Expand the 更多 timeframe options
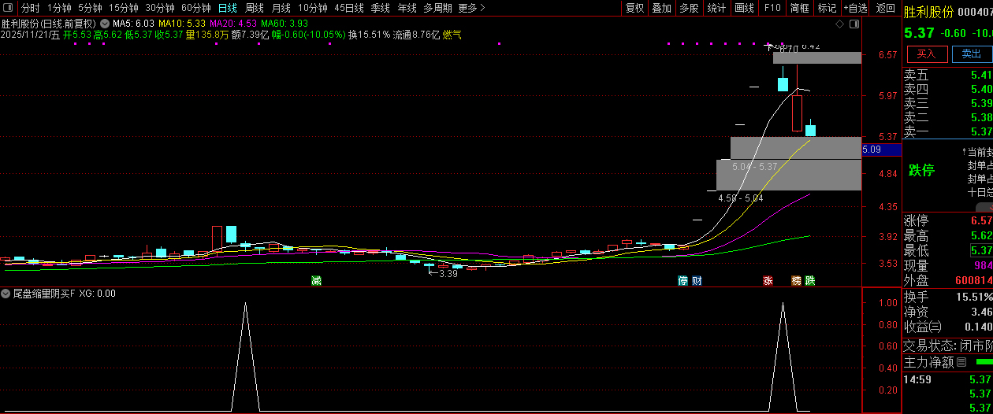 click(471, 8)
